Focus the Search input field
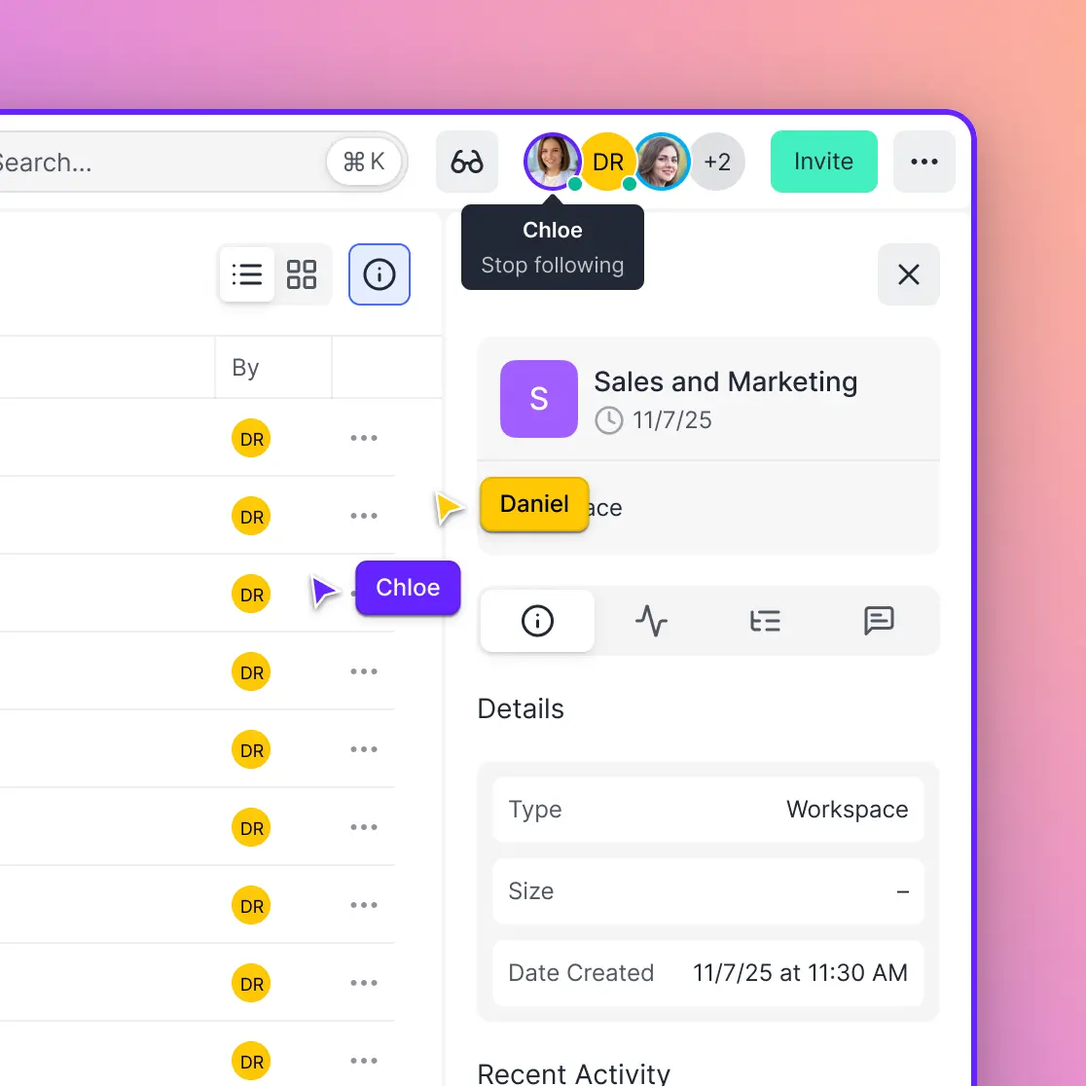Viewport: 1086px width, 1086px height. [x=156, y=162]
